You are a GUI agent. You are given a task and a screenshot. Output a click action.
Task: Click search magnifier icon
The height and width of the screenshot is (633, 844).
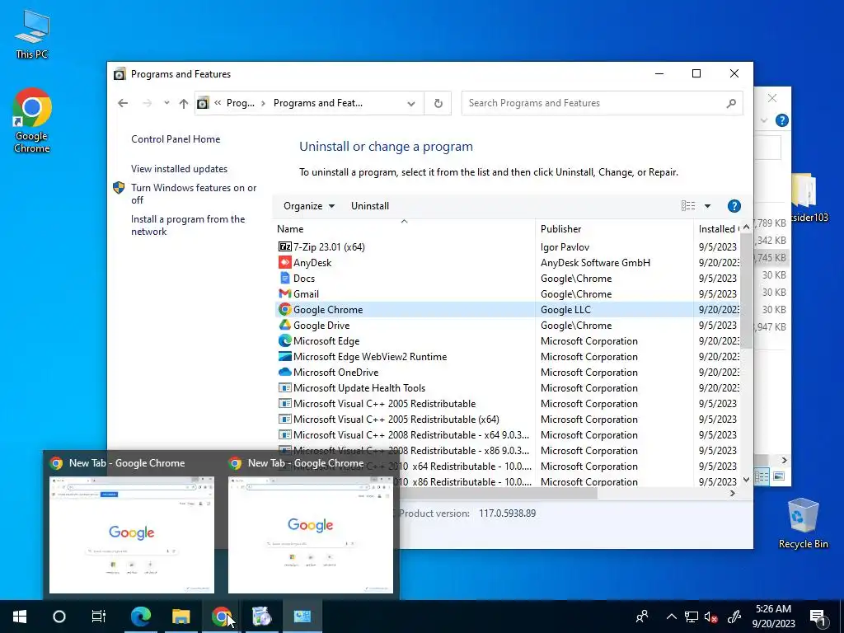[x=731, y=103]
